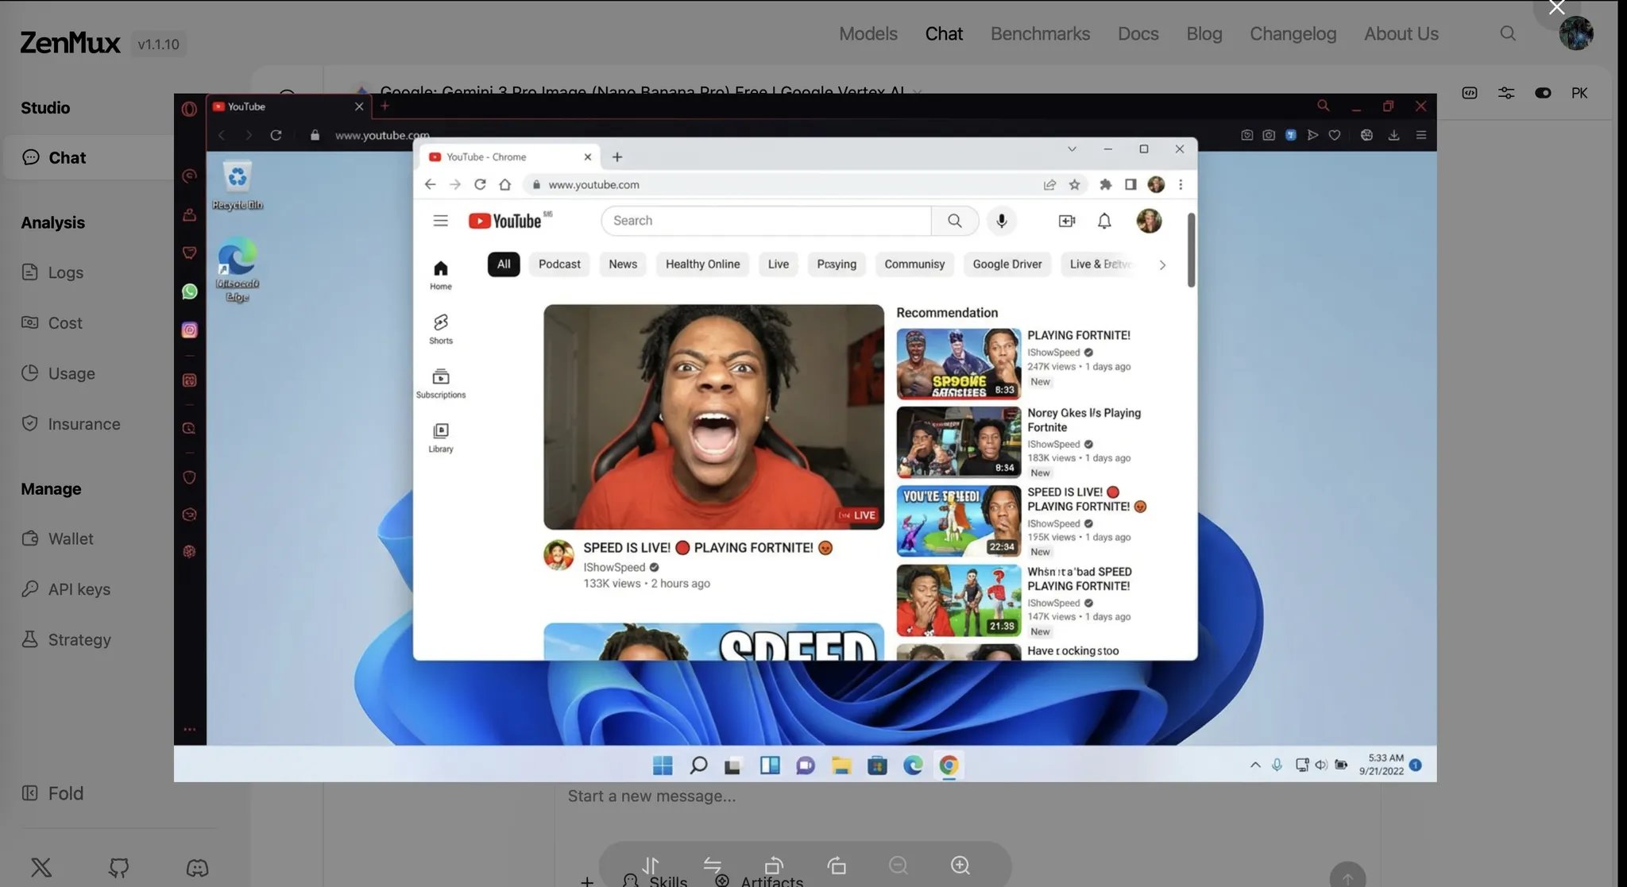
Task: Click the user avatar in header
Action: 1575,33
